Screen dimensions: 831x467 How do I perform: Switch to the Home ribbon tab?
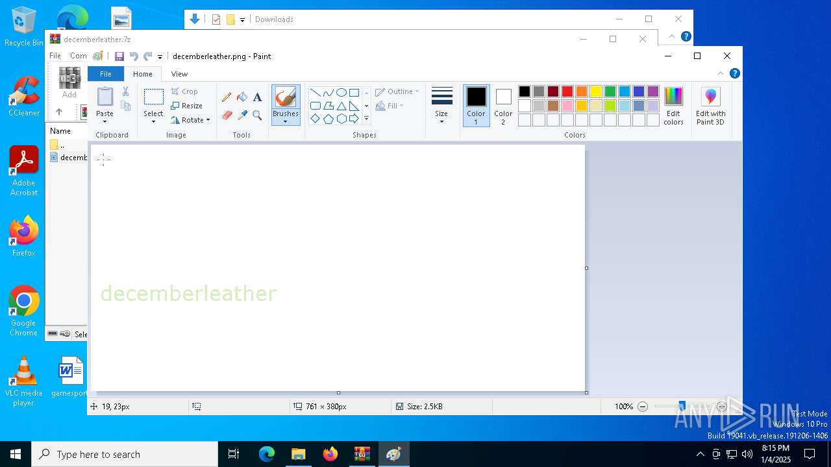(143, 74)
